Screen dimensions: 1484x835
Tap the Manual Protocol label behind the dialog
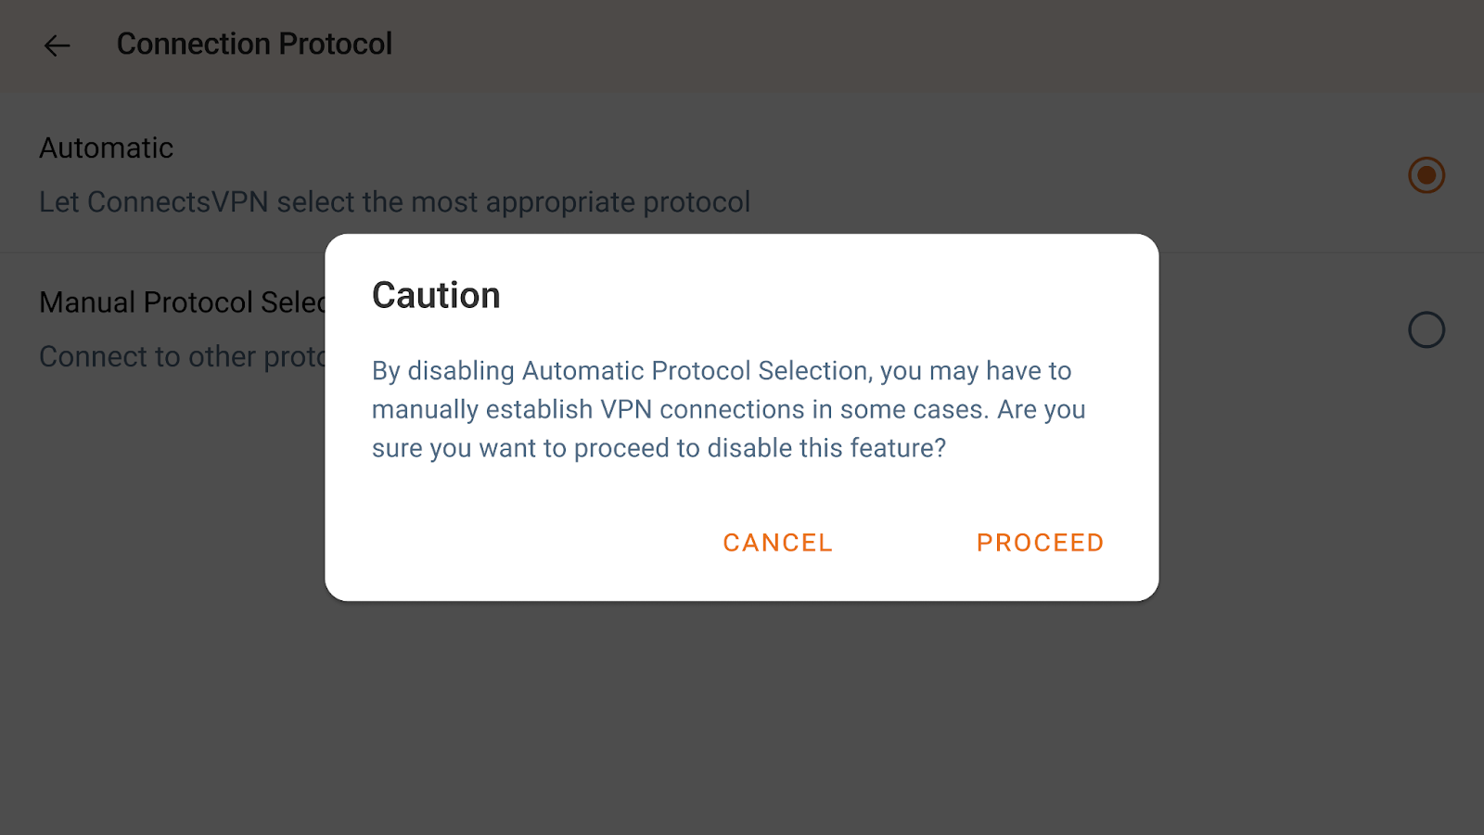pyautogui.click(x=182, y=302)
